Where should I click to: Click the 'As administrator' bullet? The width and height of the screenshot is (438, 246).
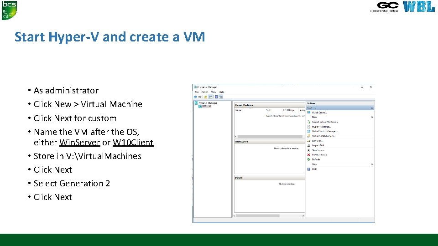[x=66, y=91]
